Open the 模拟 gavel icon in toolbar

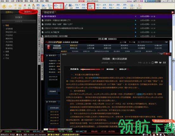pyautogui.click(x=34, y=6)
